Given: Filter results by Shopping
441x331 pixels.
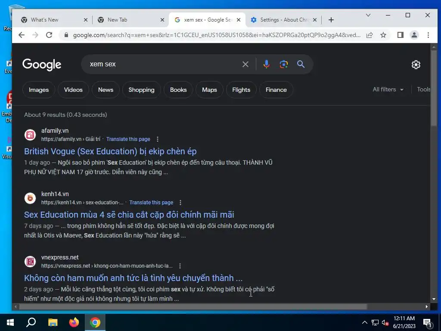Looking at the screenshot, I should tap(141, 90).
